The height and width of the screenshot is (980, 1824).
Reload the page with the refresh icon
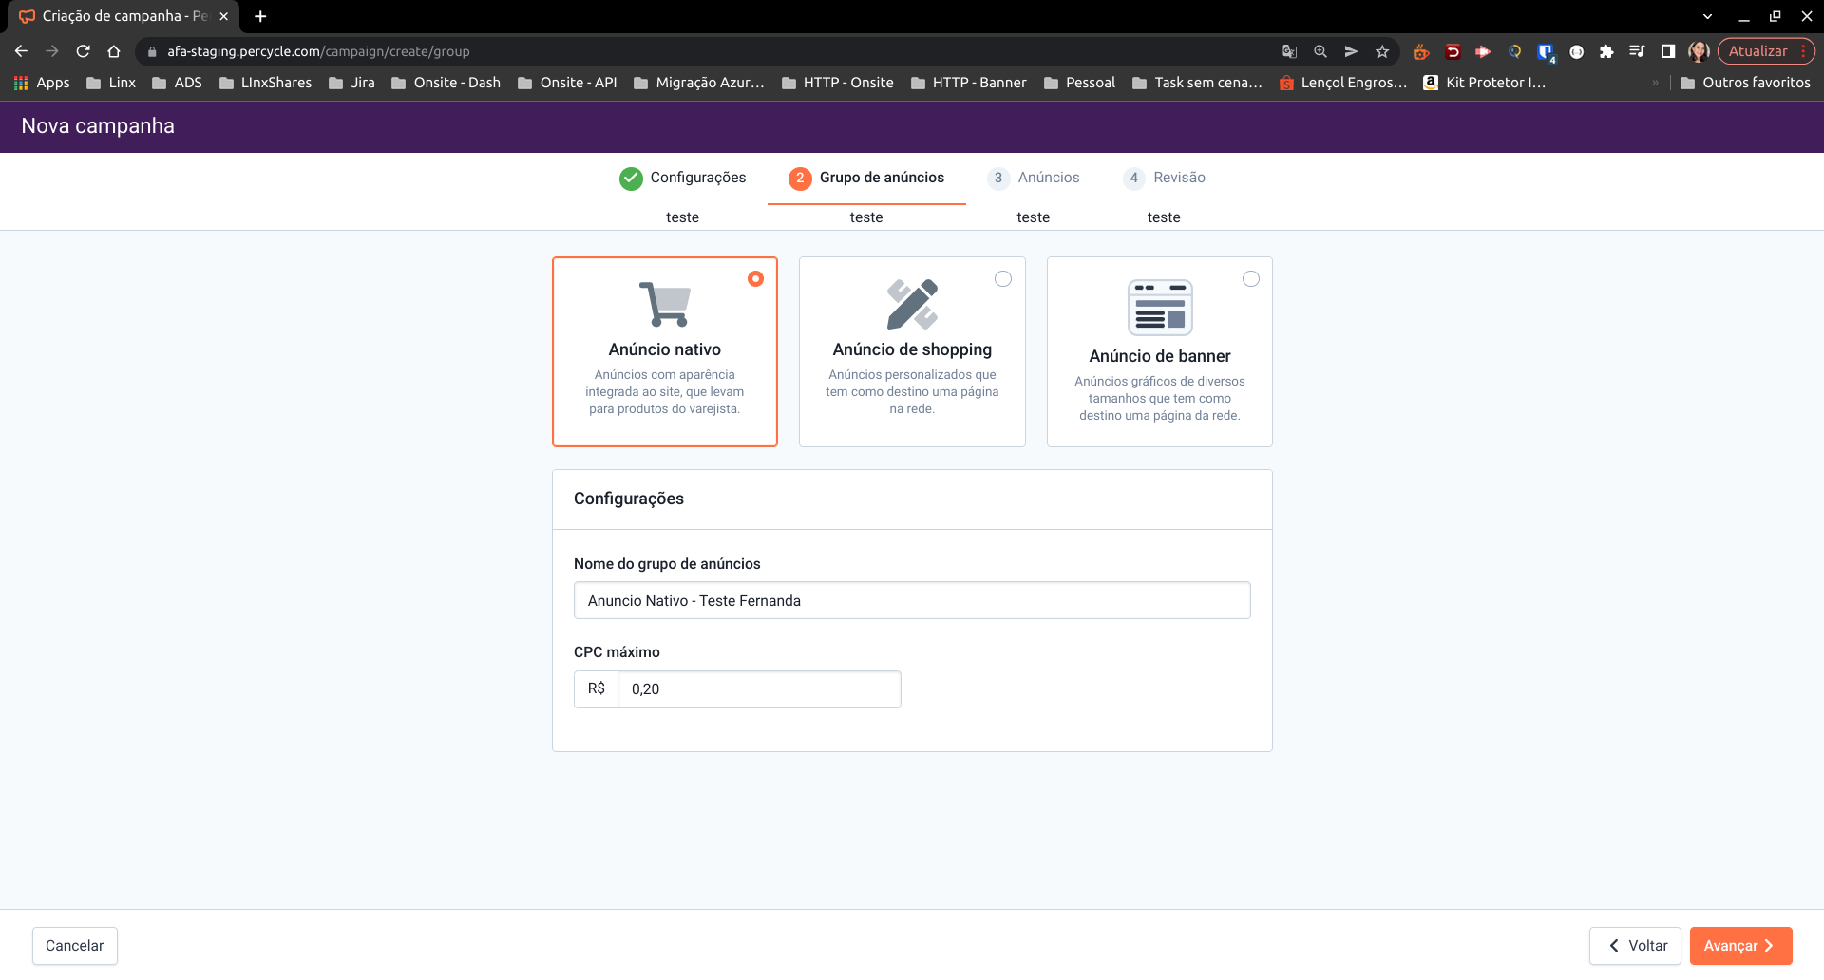(x=84, y=51)
